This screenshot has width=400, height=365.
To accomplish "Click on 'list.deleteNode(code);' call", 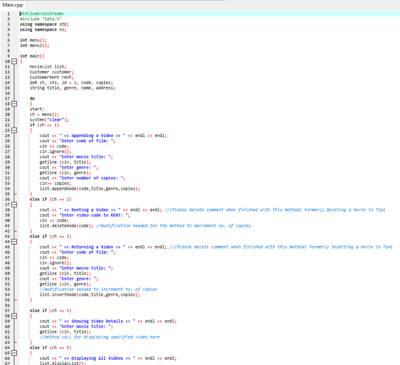I will (66, 226).
